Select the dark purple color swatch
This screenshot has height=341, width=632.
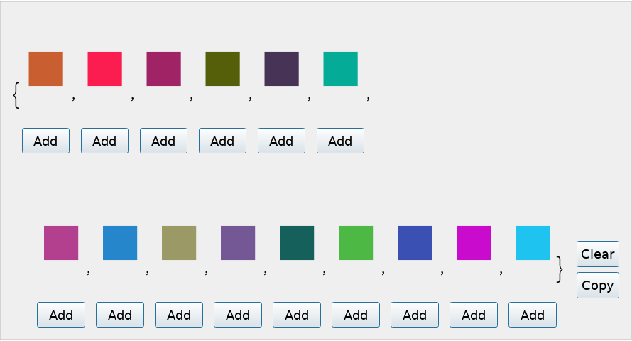(281, 69)
